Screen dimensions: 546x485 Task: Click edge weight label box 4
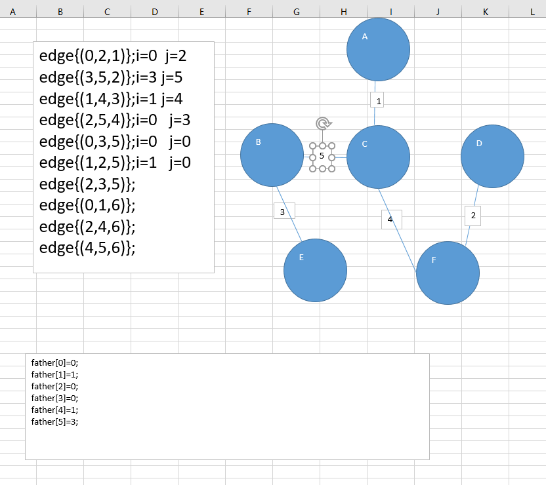click(392, 220)
